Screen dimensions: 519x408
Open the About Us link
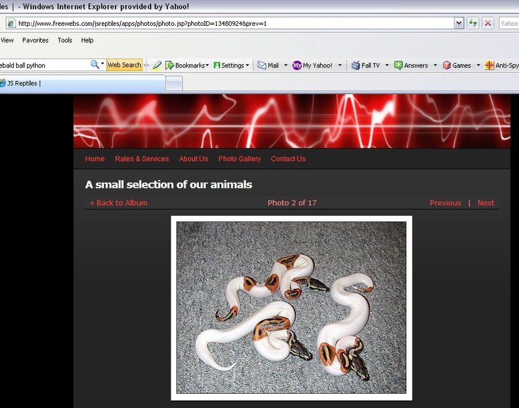pyautogui.click(x=193, y=159)
